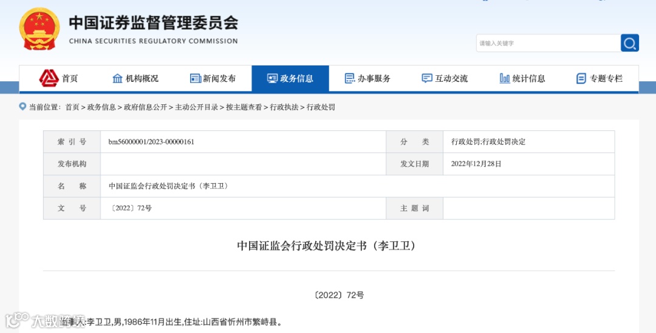656x333 pixels.
Task: Open the 办事服务 navigation tab
Action: [x=367, y=78]
